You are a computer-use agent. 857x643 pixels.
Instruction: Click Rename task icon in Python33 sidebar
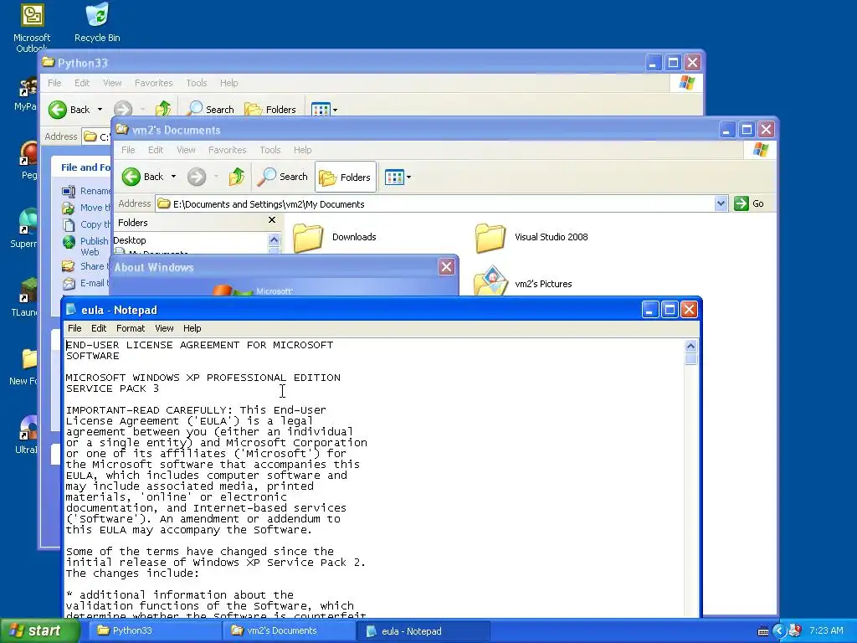pyautogui.click(x=69, y=191)
